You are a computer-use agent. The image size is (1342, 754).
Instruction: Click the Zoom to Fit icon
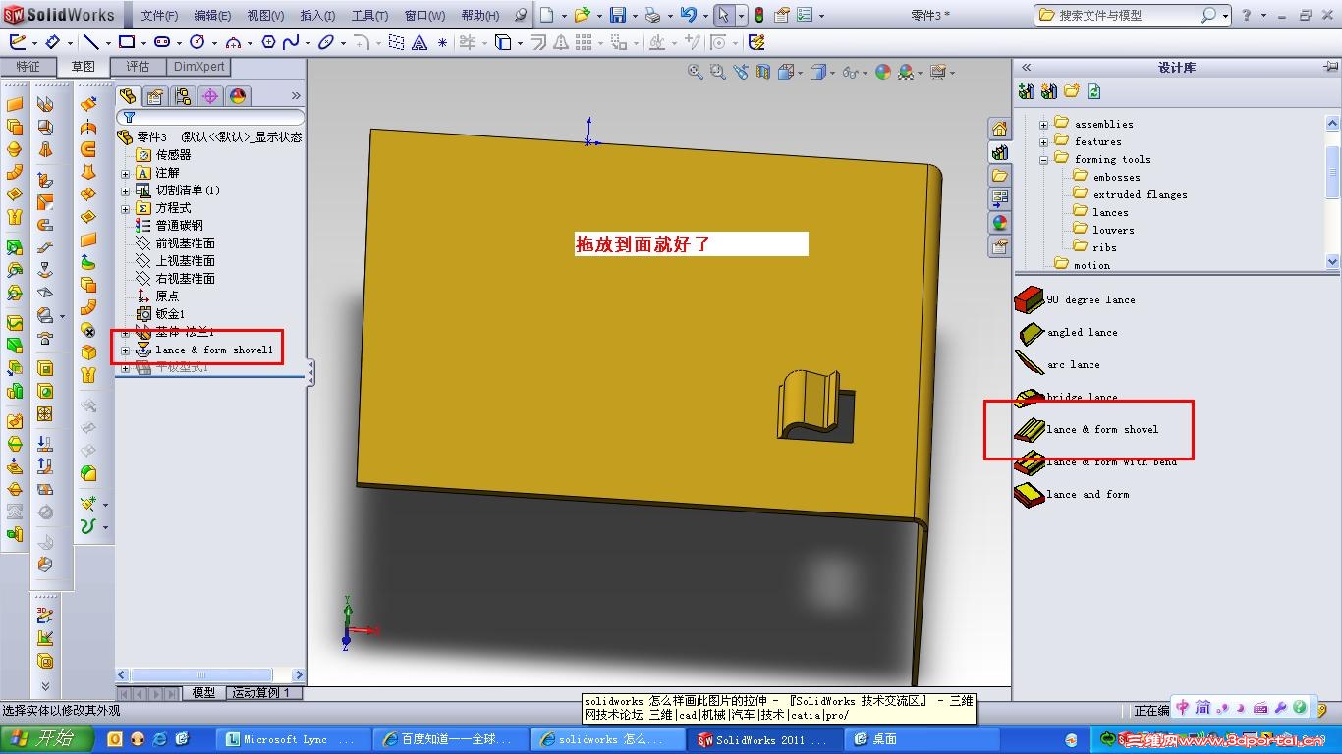tap(696, 72)
